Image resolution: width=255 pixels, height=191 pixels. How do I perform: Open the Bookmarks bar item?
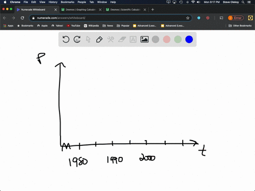pos(25,25)
